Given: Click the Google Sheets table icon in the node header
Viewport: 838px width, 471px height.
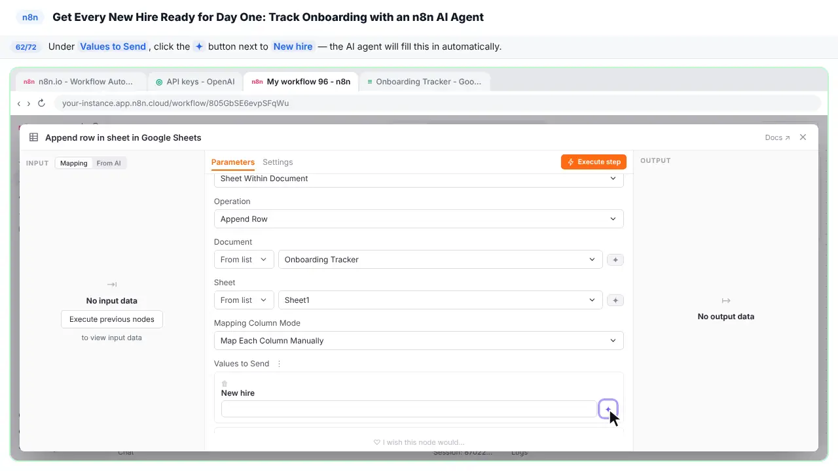Looking at the screenshot, I should coord(34,137).
